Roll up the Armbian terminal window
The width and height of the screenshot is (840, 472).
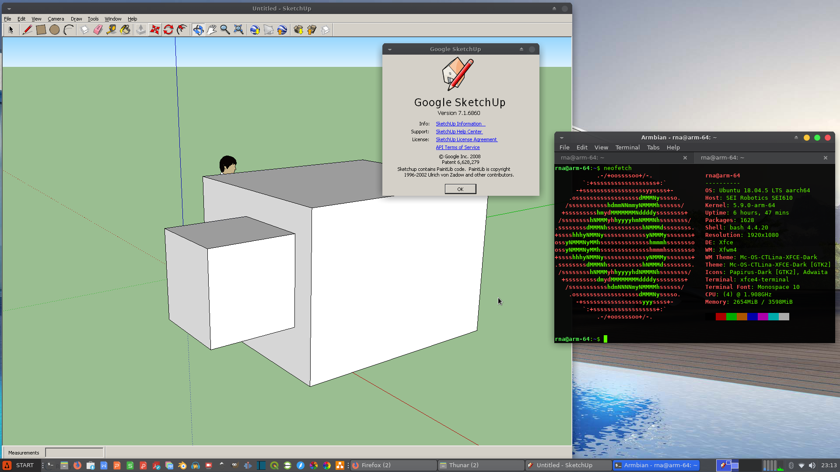796,137
